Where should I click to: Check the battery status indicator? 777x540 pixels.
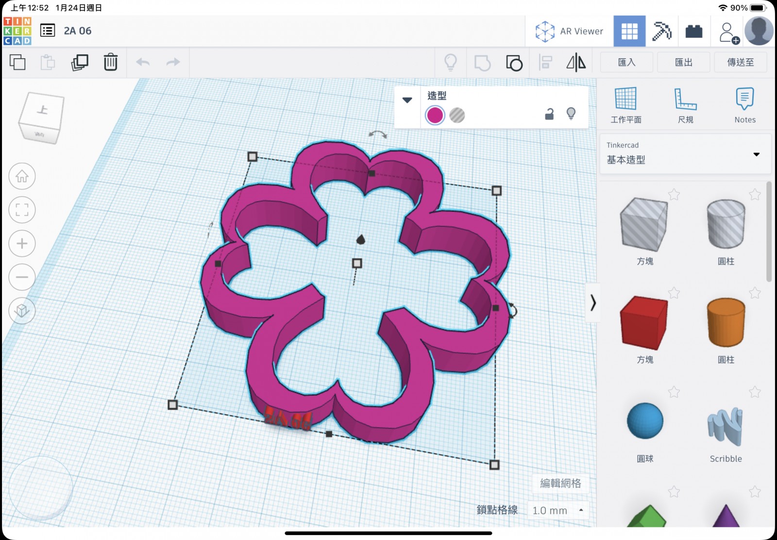(x=758, y=8)
